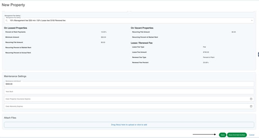Image resolution: width=259 pixels, height=138 pixels.
Task: Open the 10% Management fee combo box
Action: [129, 20]
